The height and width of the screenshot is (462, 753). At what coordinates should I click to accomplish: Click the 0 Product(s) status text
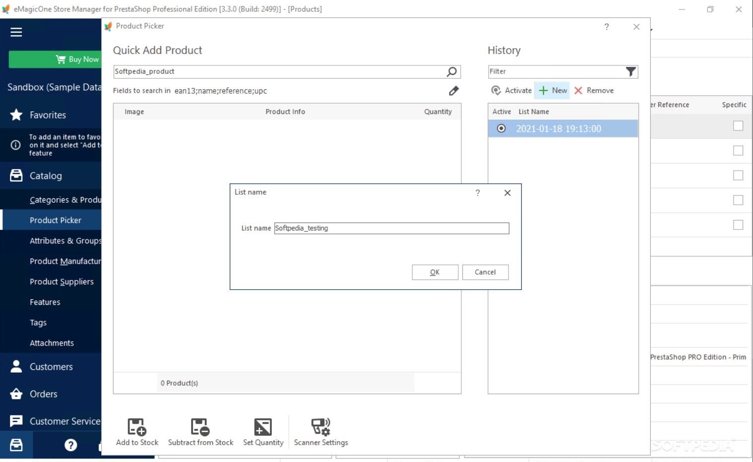[179, 383]
